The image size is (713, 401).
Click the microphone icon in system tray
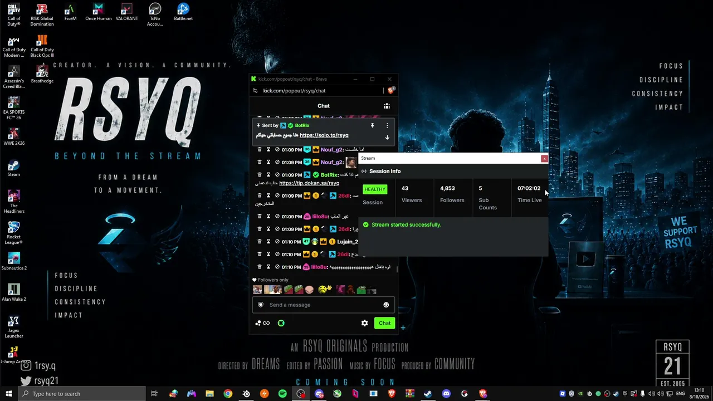pos(643,394)
